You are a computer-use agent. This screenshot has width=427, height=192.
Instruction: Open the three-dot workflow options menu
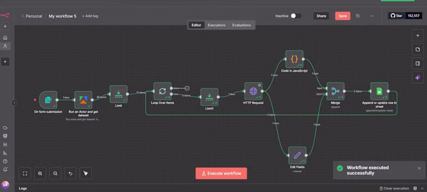coord(372,16)
